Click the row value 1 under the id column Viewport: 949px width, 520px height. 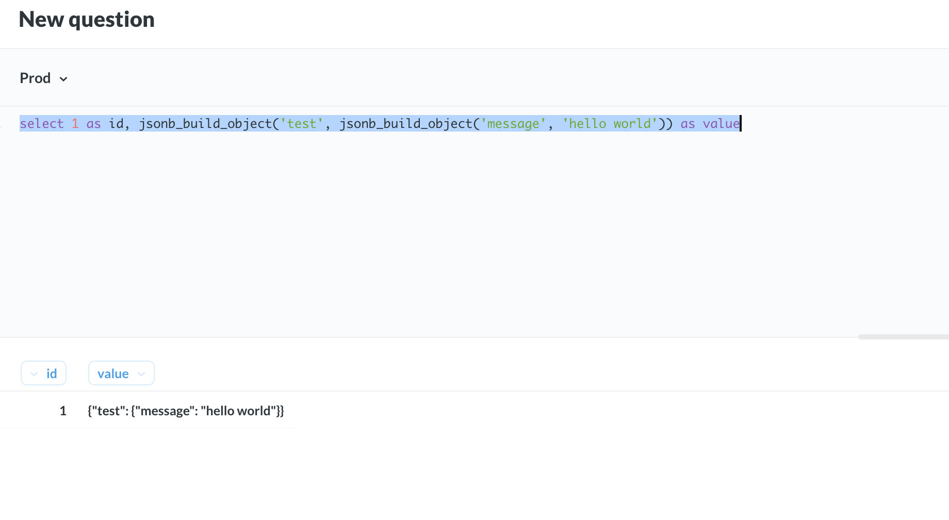(x=63, y=411)
